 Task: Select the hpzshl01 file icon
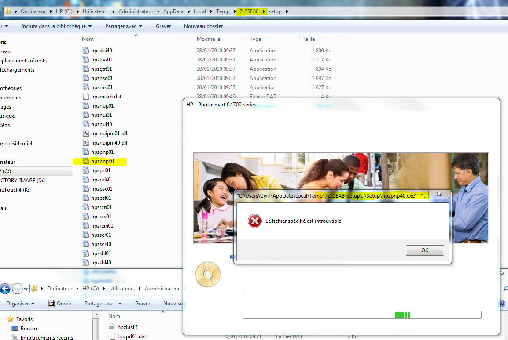coord(86,253)
